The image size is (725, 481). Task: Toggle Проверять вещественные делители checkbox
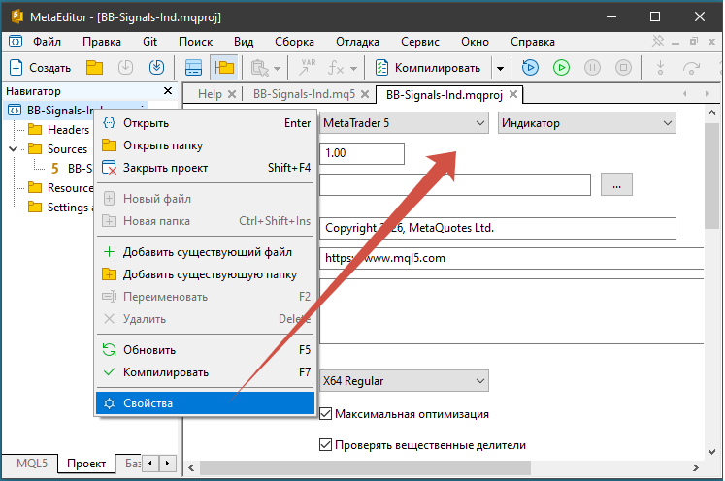coord(325,445)
